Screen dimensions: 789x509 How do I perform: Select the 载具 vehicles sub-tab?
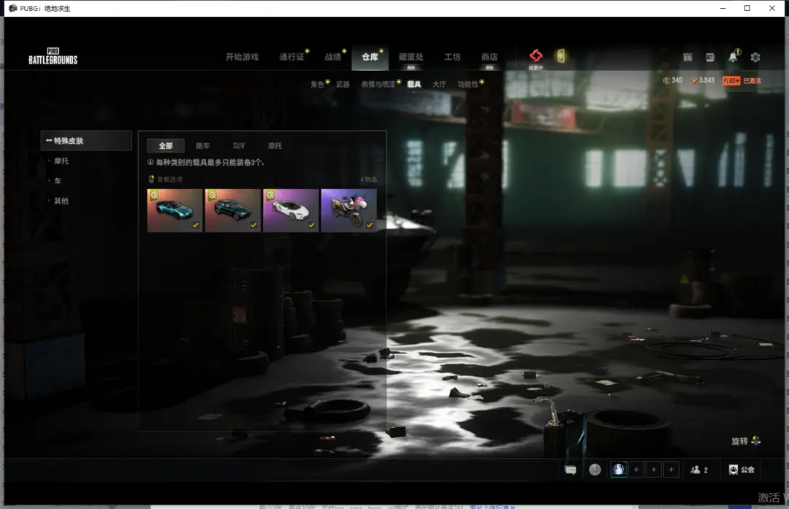[414, 84]
